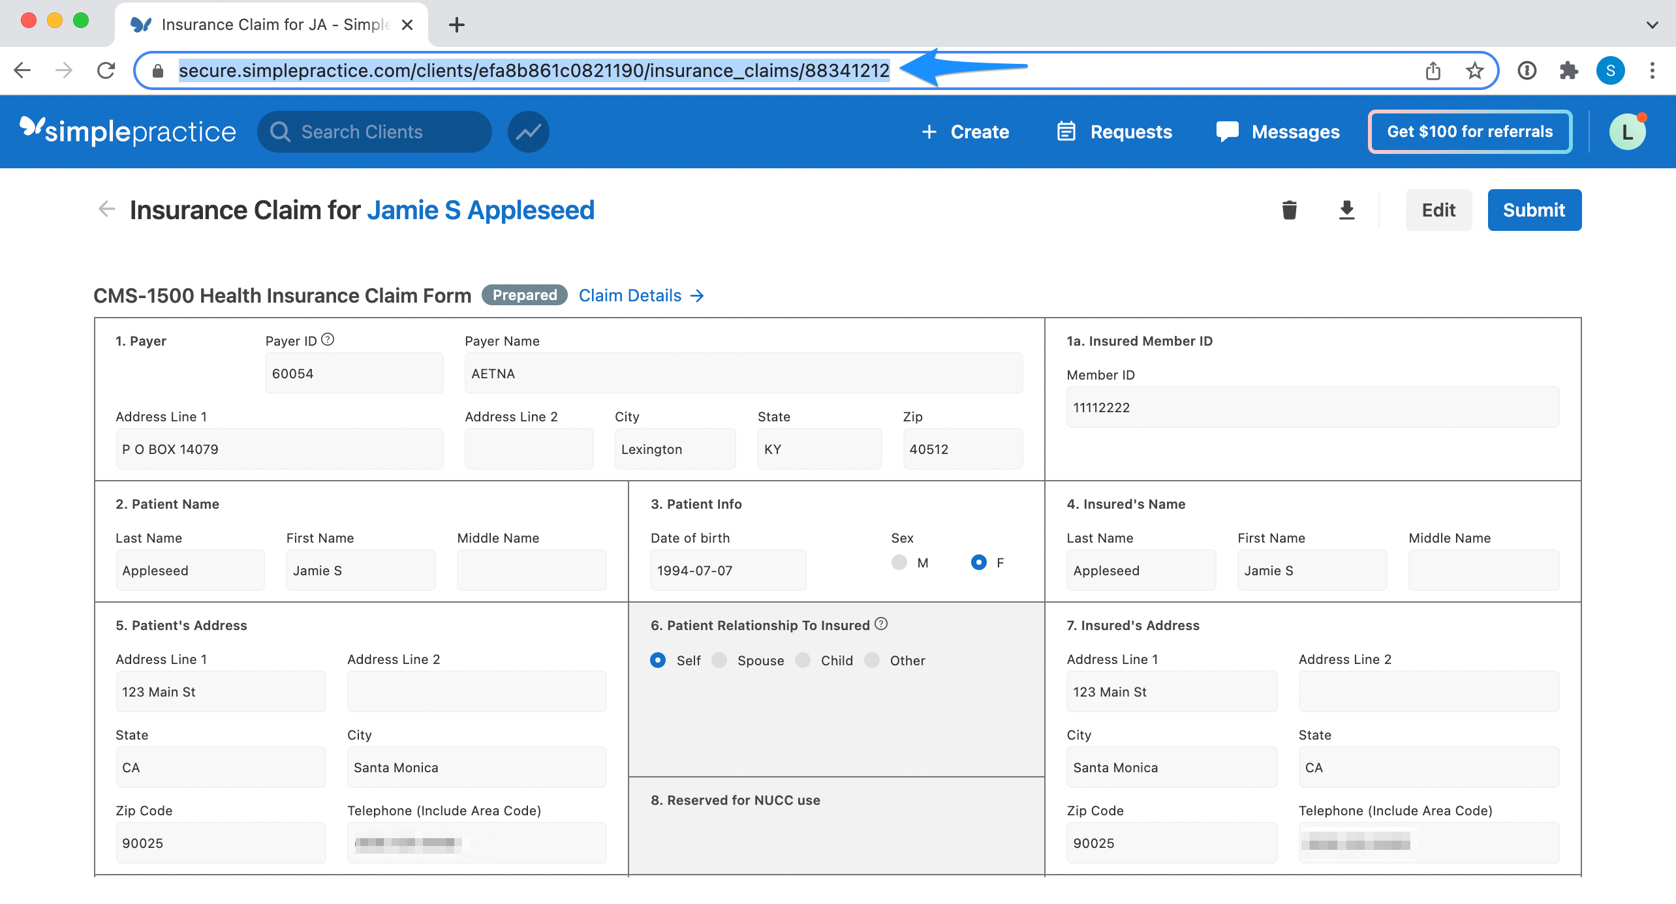Click patient First Name field

coord(360,570)
